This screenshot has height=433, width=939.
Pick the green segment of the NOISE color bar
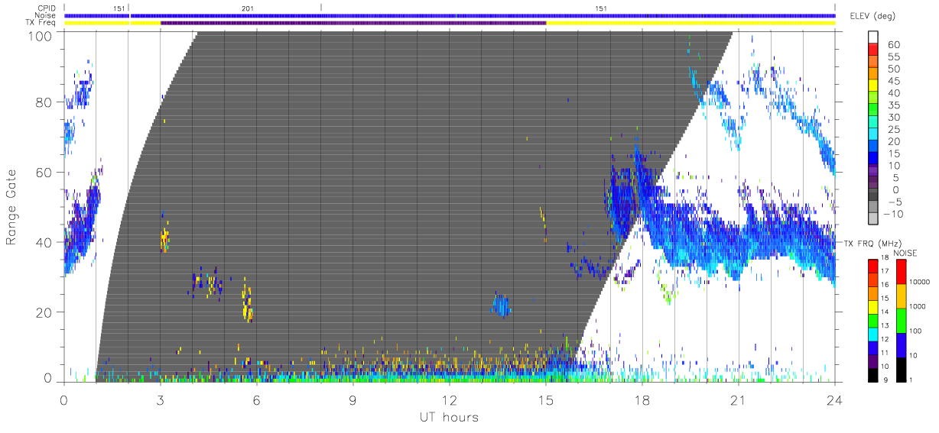(902, 320)
